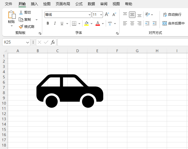Open the insert function fx dialog
The image size is (188, 149).
click(53, 42)
